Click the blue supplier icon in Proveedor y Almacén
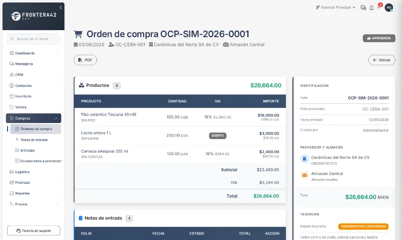Image resolution: width=402 pixels, height=240 pixels. click(x=305, y=159)
